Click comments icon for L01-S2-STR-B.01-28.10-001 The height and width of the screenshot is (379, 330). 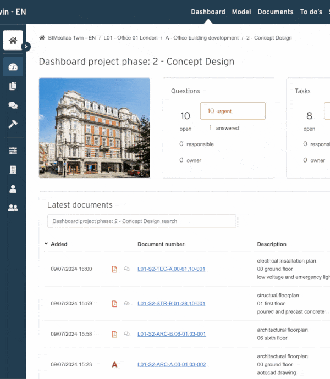127,303
